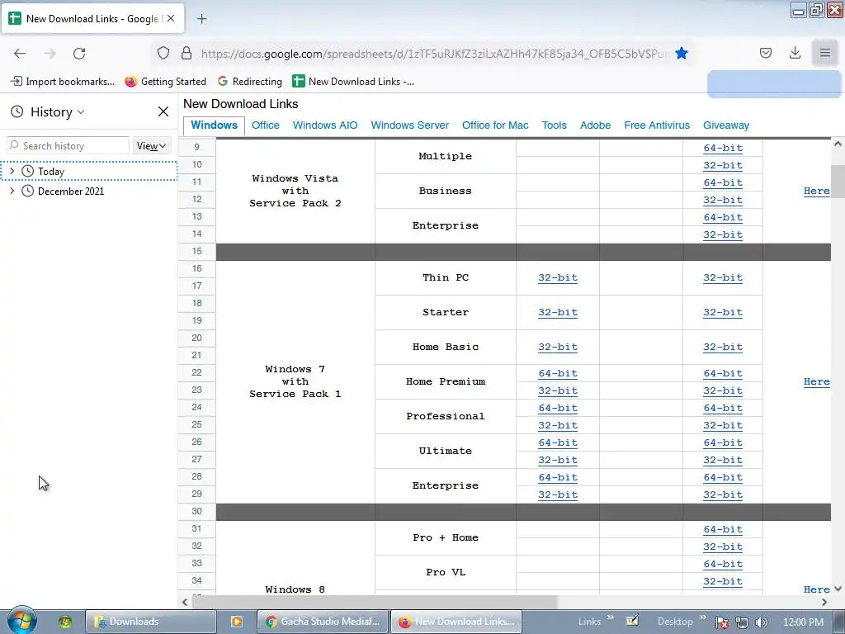Image resolution: width=845 pixels, height=634 pixels.
Task: Open Ultimate first 64-bit link
Action: click(558, 442)
